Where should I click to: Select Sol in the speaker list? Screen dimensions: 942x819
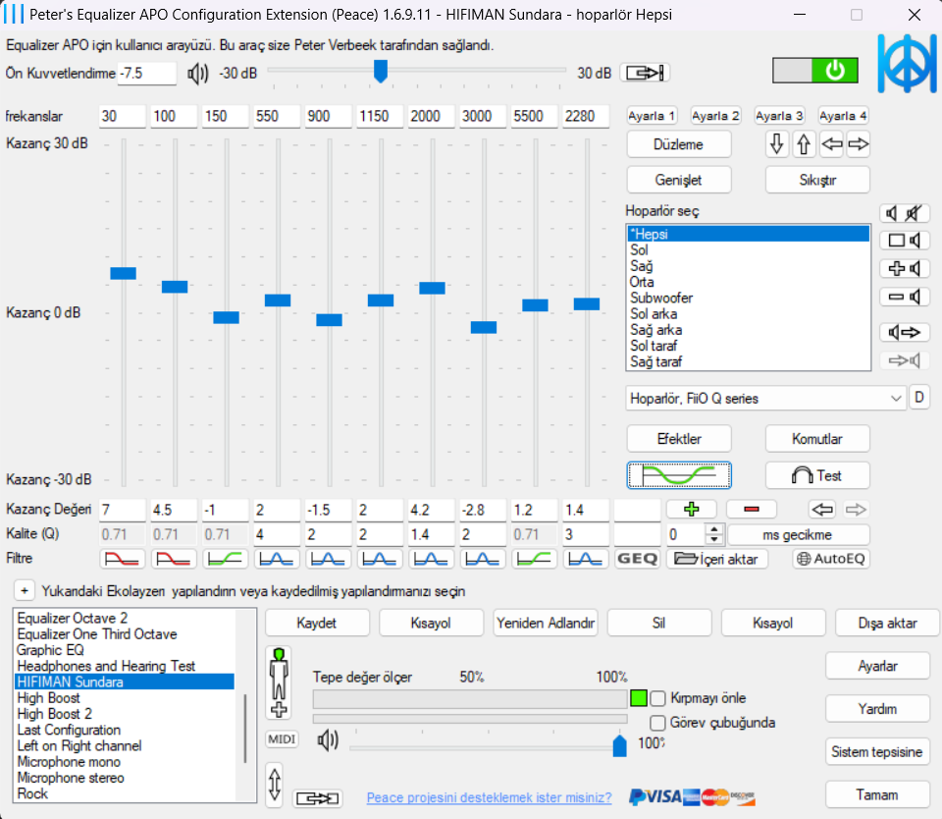point(748,250)
